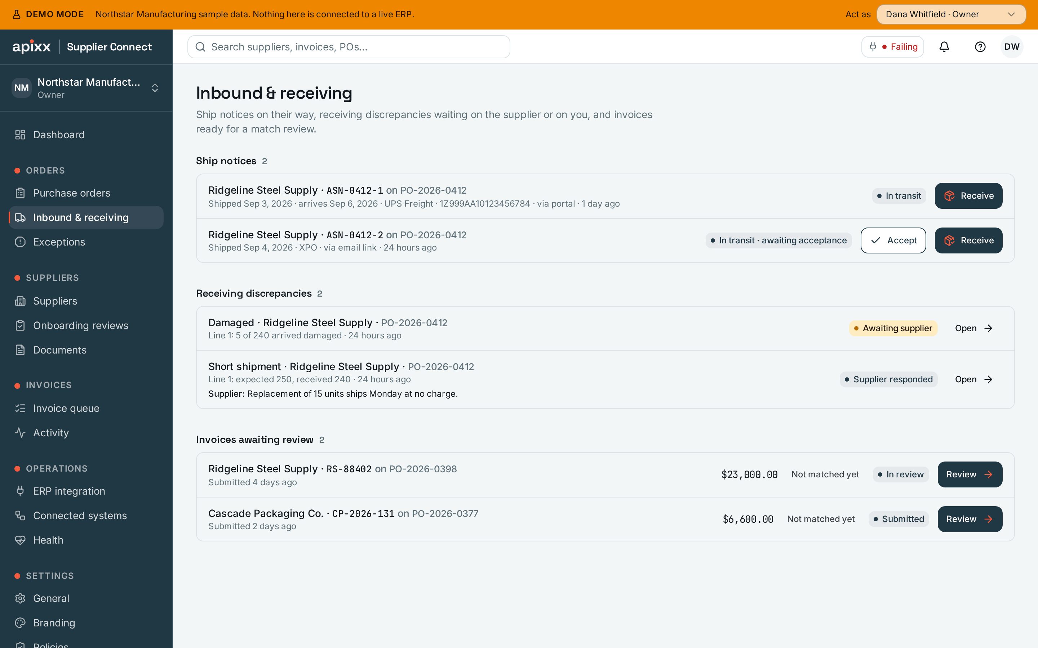This screenshot has height=648, width=1038.
Task: Click the Invoices awaiting review heading
Action: (255, 439)
